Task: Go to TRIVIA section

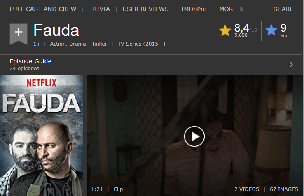Action: click(99, 9)
